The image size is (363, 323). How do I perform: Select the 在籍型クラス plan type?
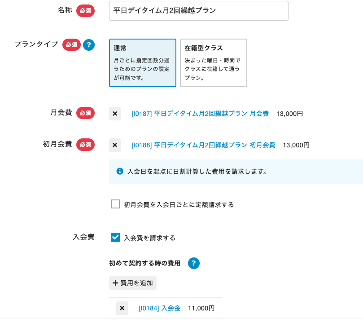click(213, 62)
